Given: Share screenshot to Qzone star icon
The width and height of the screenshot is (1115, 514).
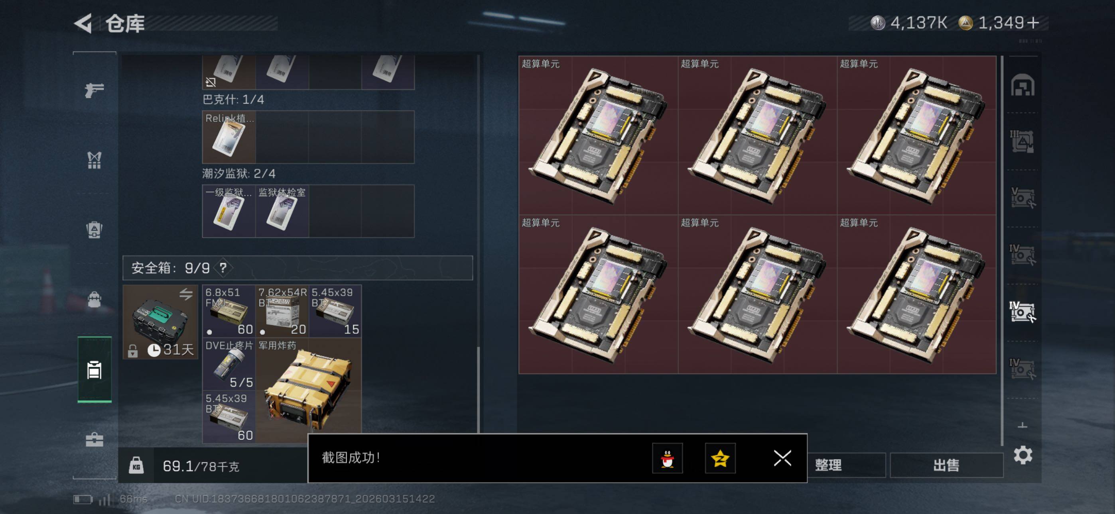Looking at the screenshot, I should [720, 458].
